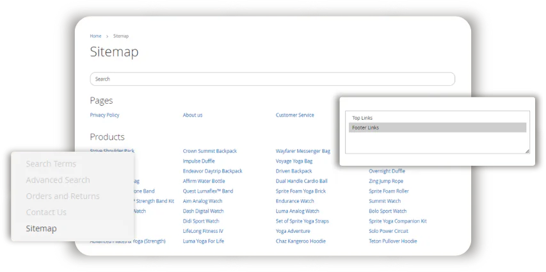Open Orders and Returns footer link
546x272 pixels.
(x=63, y=196)
